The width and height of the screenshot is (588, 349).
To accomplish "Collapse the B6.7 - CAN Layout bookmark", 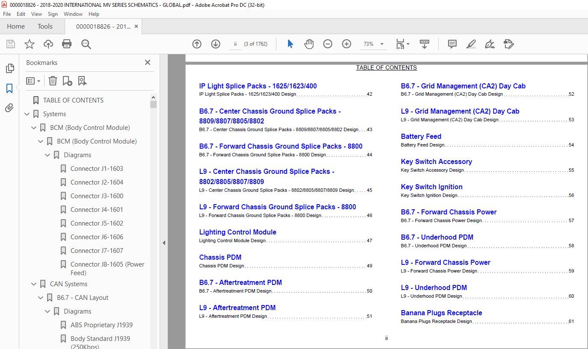I will (x=41, y=298).
